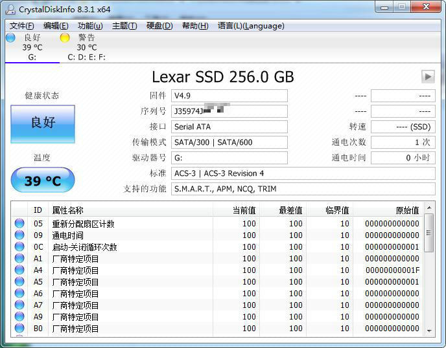Click the blue orb in row B0
Screen dimensions: 446x348
pos(19,329)
